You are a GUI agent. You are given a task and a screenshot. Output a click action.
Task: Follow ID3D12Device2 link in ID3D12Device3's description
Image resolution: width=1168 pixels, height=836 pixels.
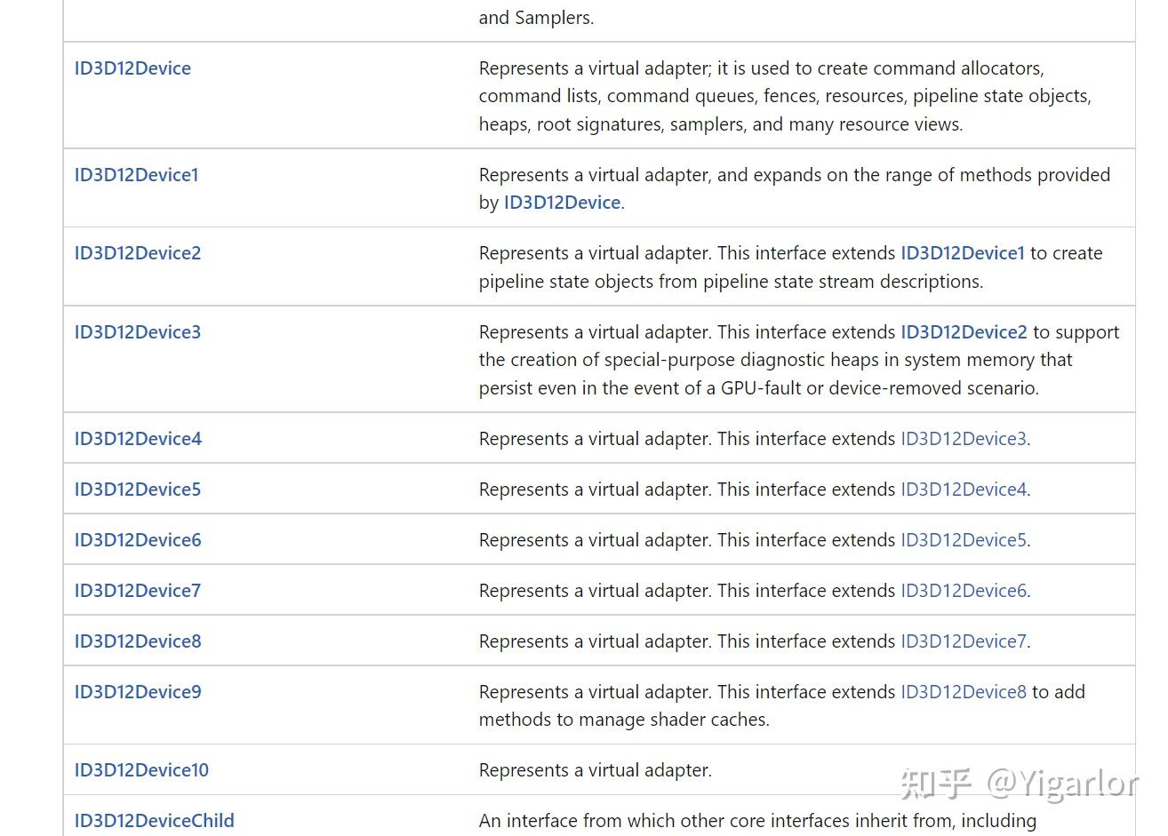(x=964, y=332)
